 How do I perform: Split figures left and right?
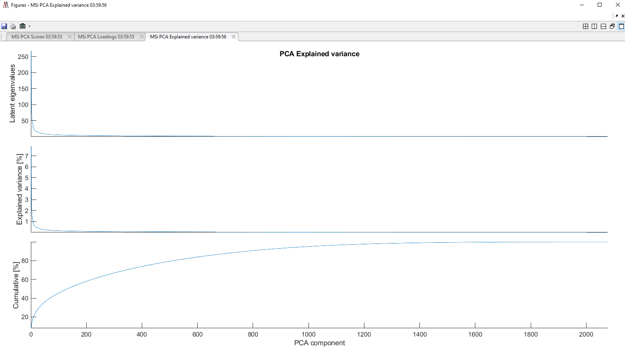[594, 26]
